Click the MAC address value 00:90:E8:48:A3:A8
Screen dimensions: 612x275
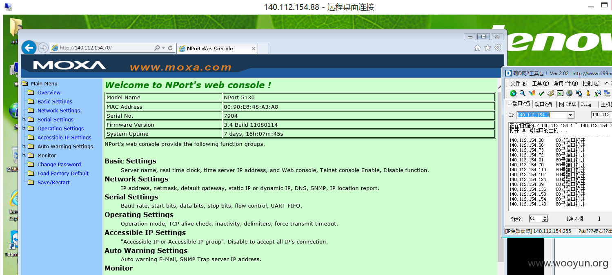[359, 107]
